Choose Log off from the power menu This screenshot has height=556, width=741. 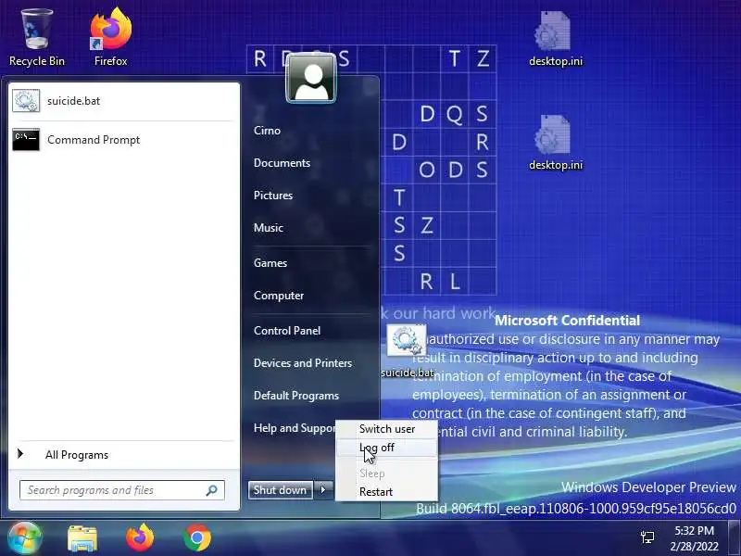[386, 448]
